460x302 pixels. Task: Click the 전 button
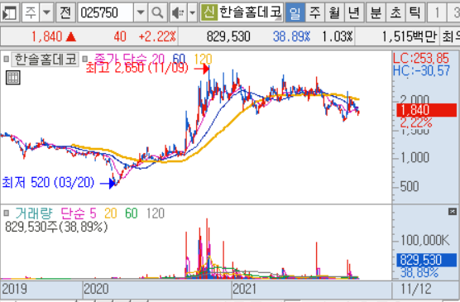[65, 12]
